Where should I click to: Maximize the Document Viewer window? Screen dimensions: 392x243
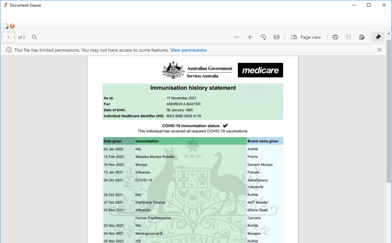[369, 5]
